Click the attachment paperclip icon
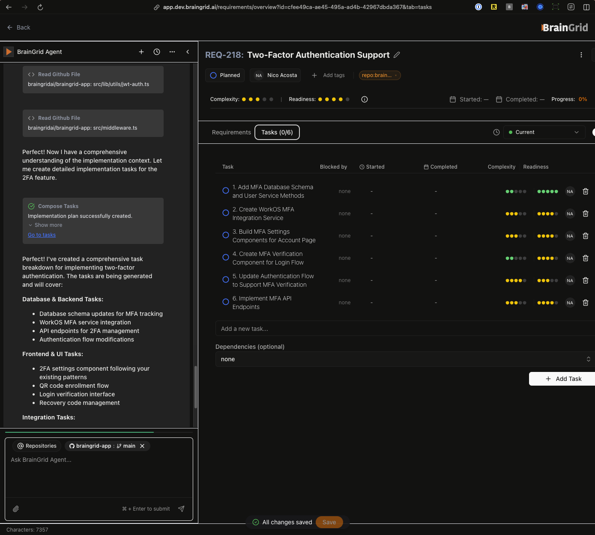 click(16, 509)
